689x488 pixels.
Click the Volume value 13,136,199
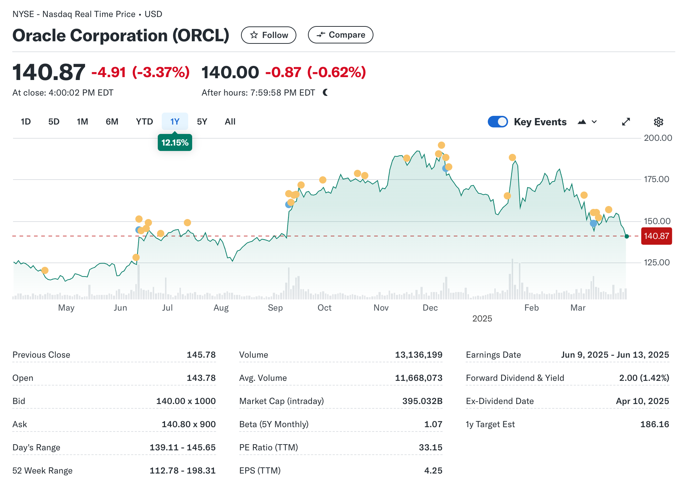419,355
